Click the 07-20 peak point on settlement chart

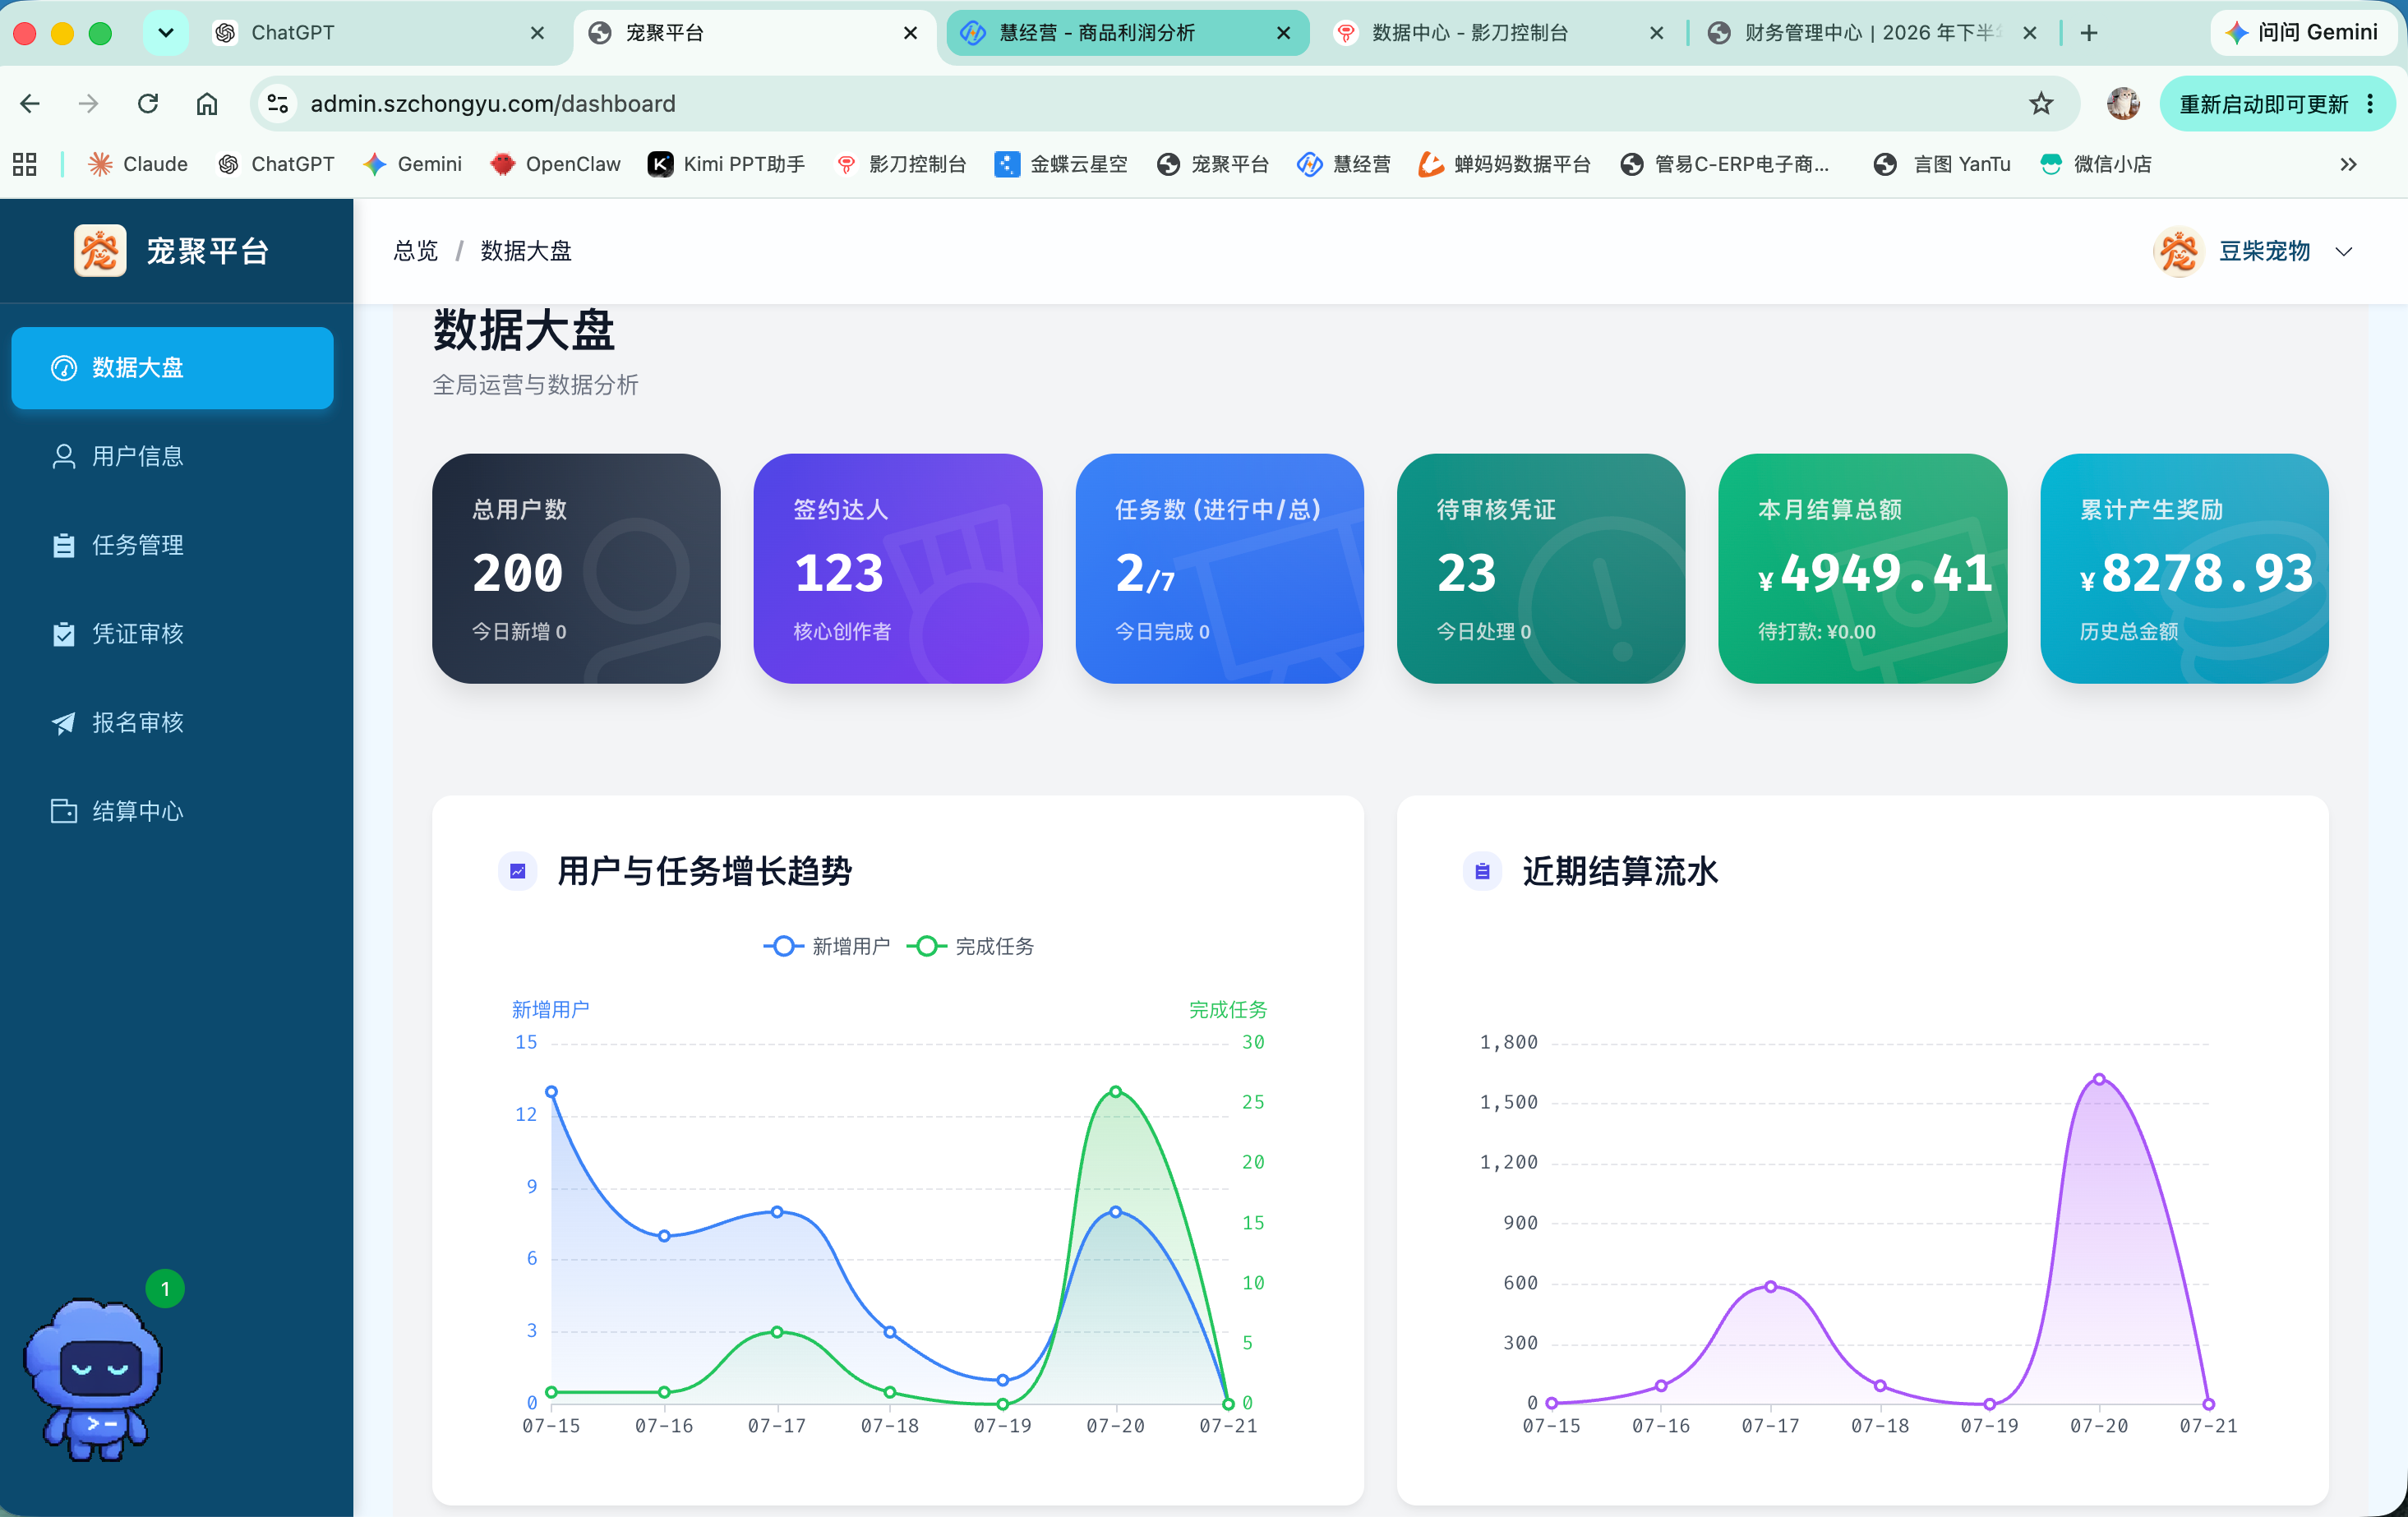click(2099, 1079)
